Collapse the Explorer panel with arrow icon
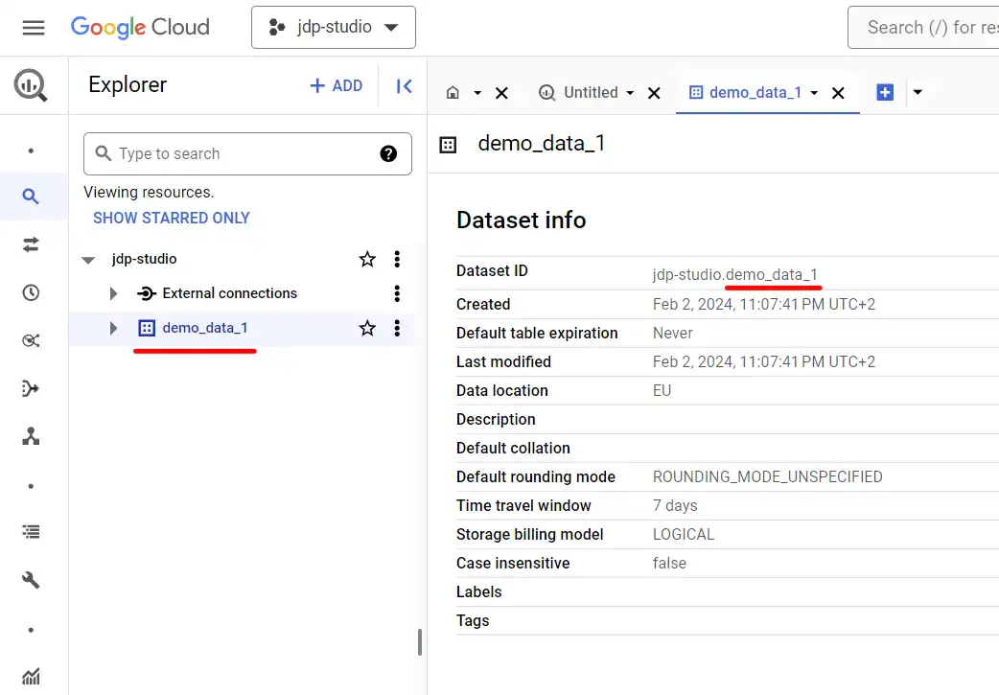 [404, 86]
